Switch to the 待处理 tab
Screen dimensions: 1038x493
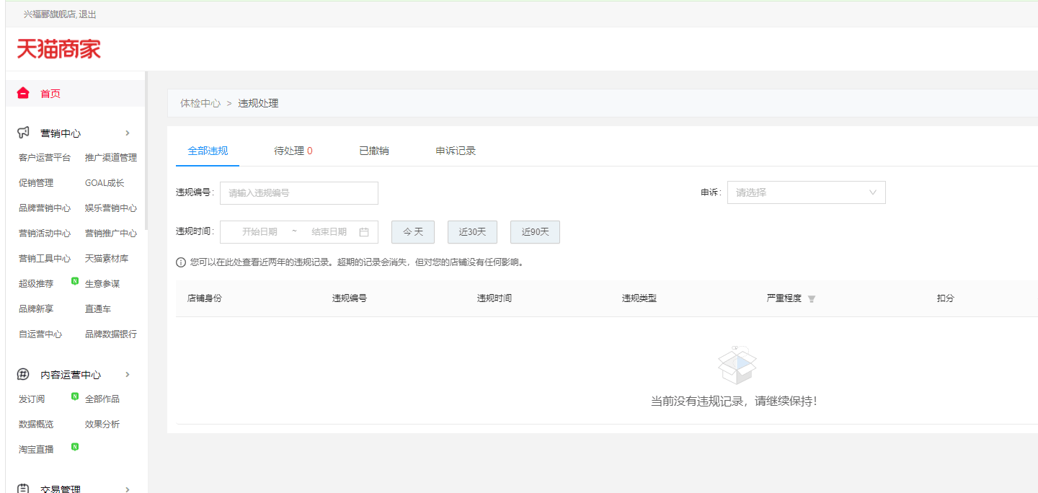click(293, 151)
